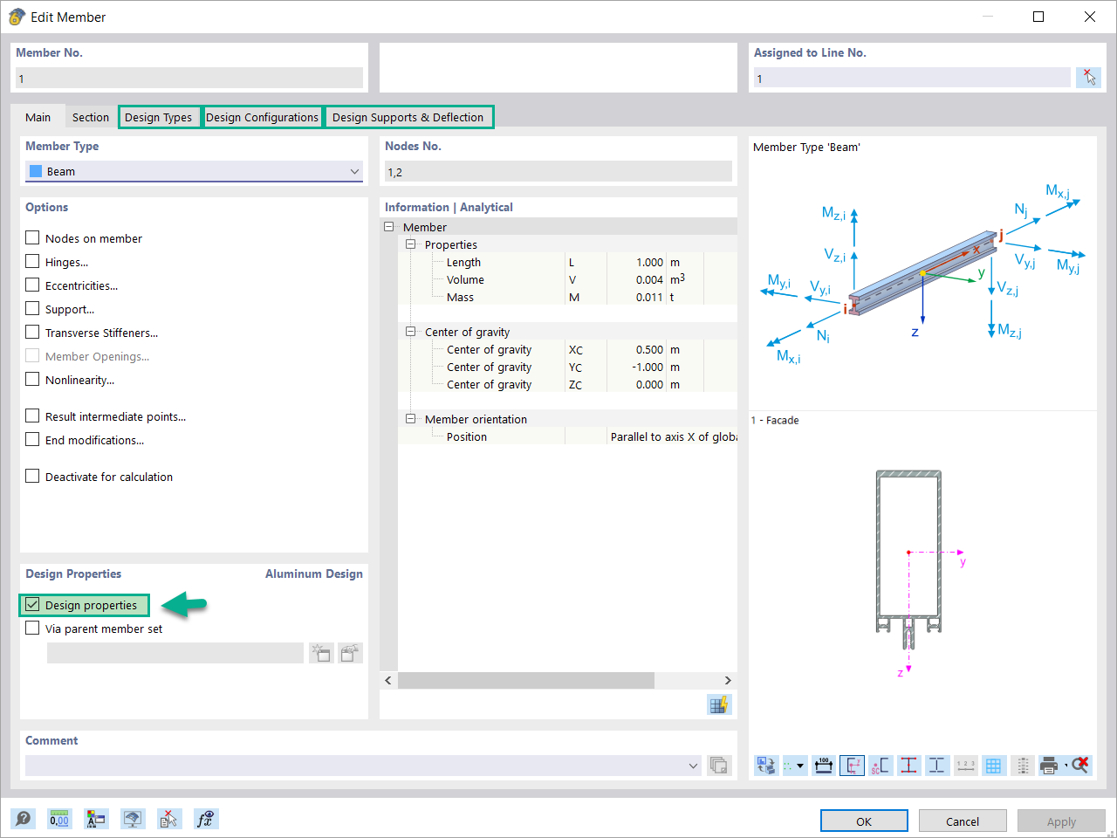Click the Assigned to Line No. field
This screenshot has width=1117, height=838.
pos(912,78)
